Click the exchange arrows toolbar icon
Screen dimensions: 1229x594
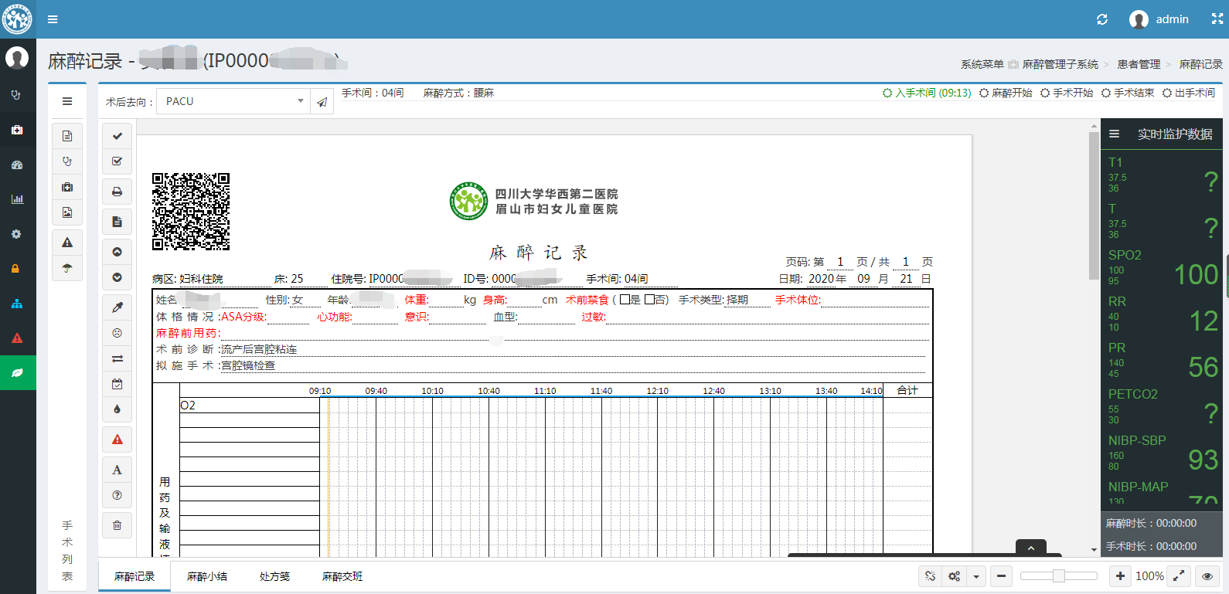[x=117, y=358]
